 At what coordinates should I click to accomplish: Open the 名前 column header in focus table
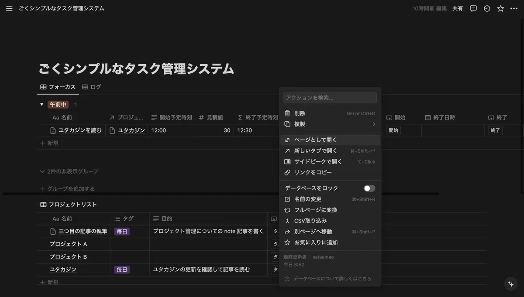point(62,117)
